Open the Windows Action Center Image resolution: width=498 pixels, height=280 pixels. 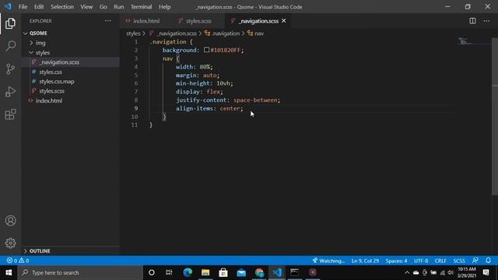pyautogui.click(x=486, y=272)
